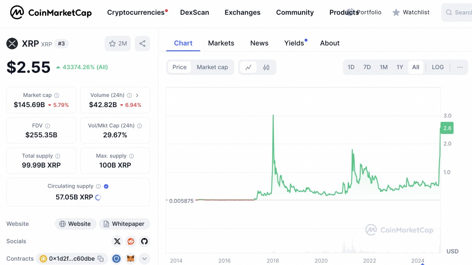Click the 2018 label on time axis
Image resolution: width=472 pixels, height=265 pixels.
273,261
